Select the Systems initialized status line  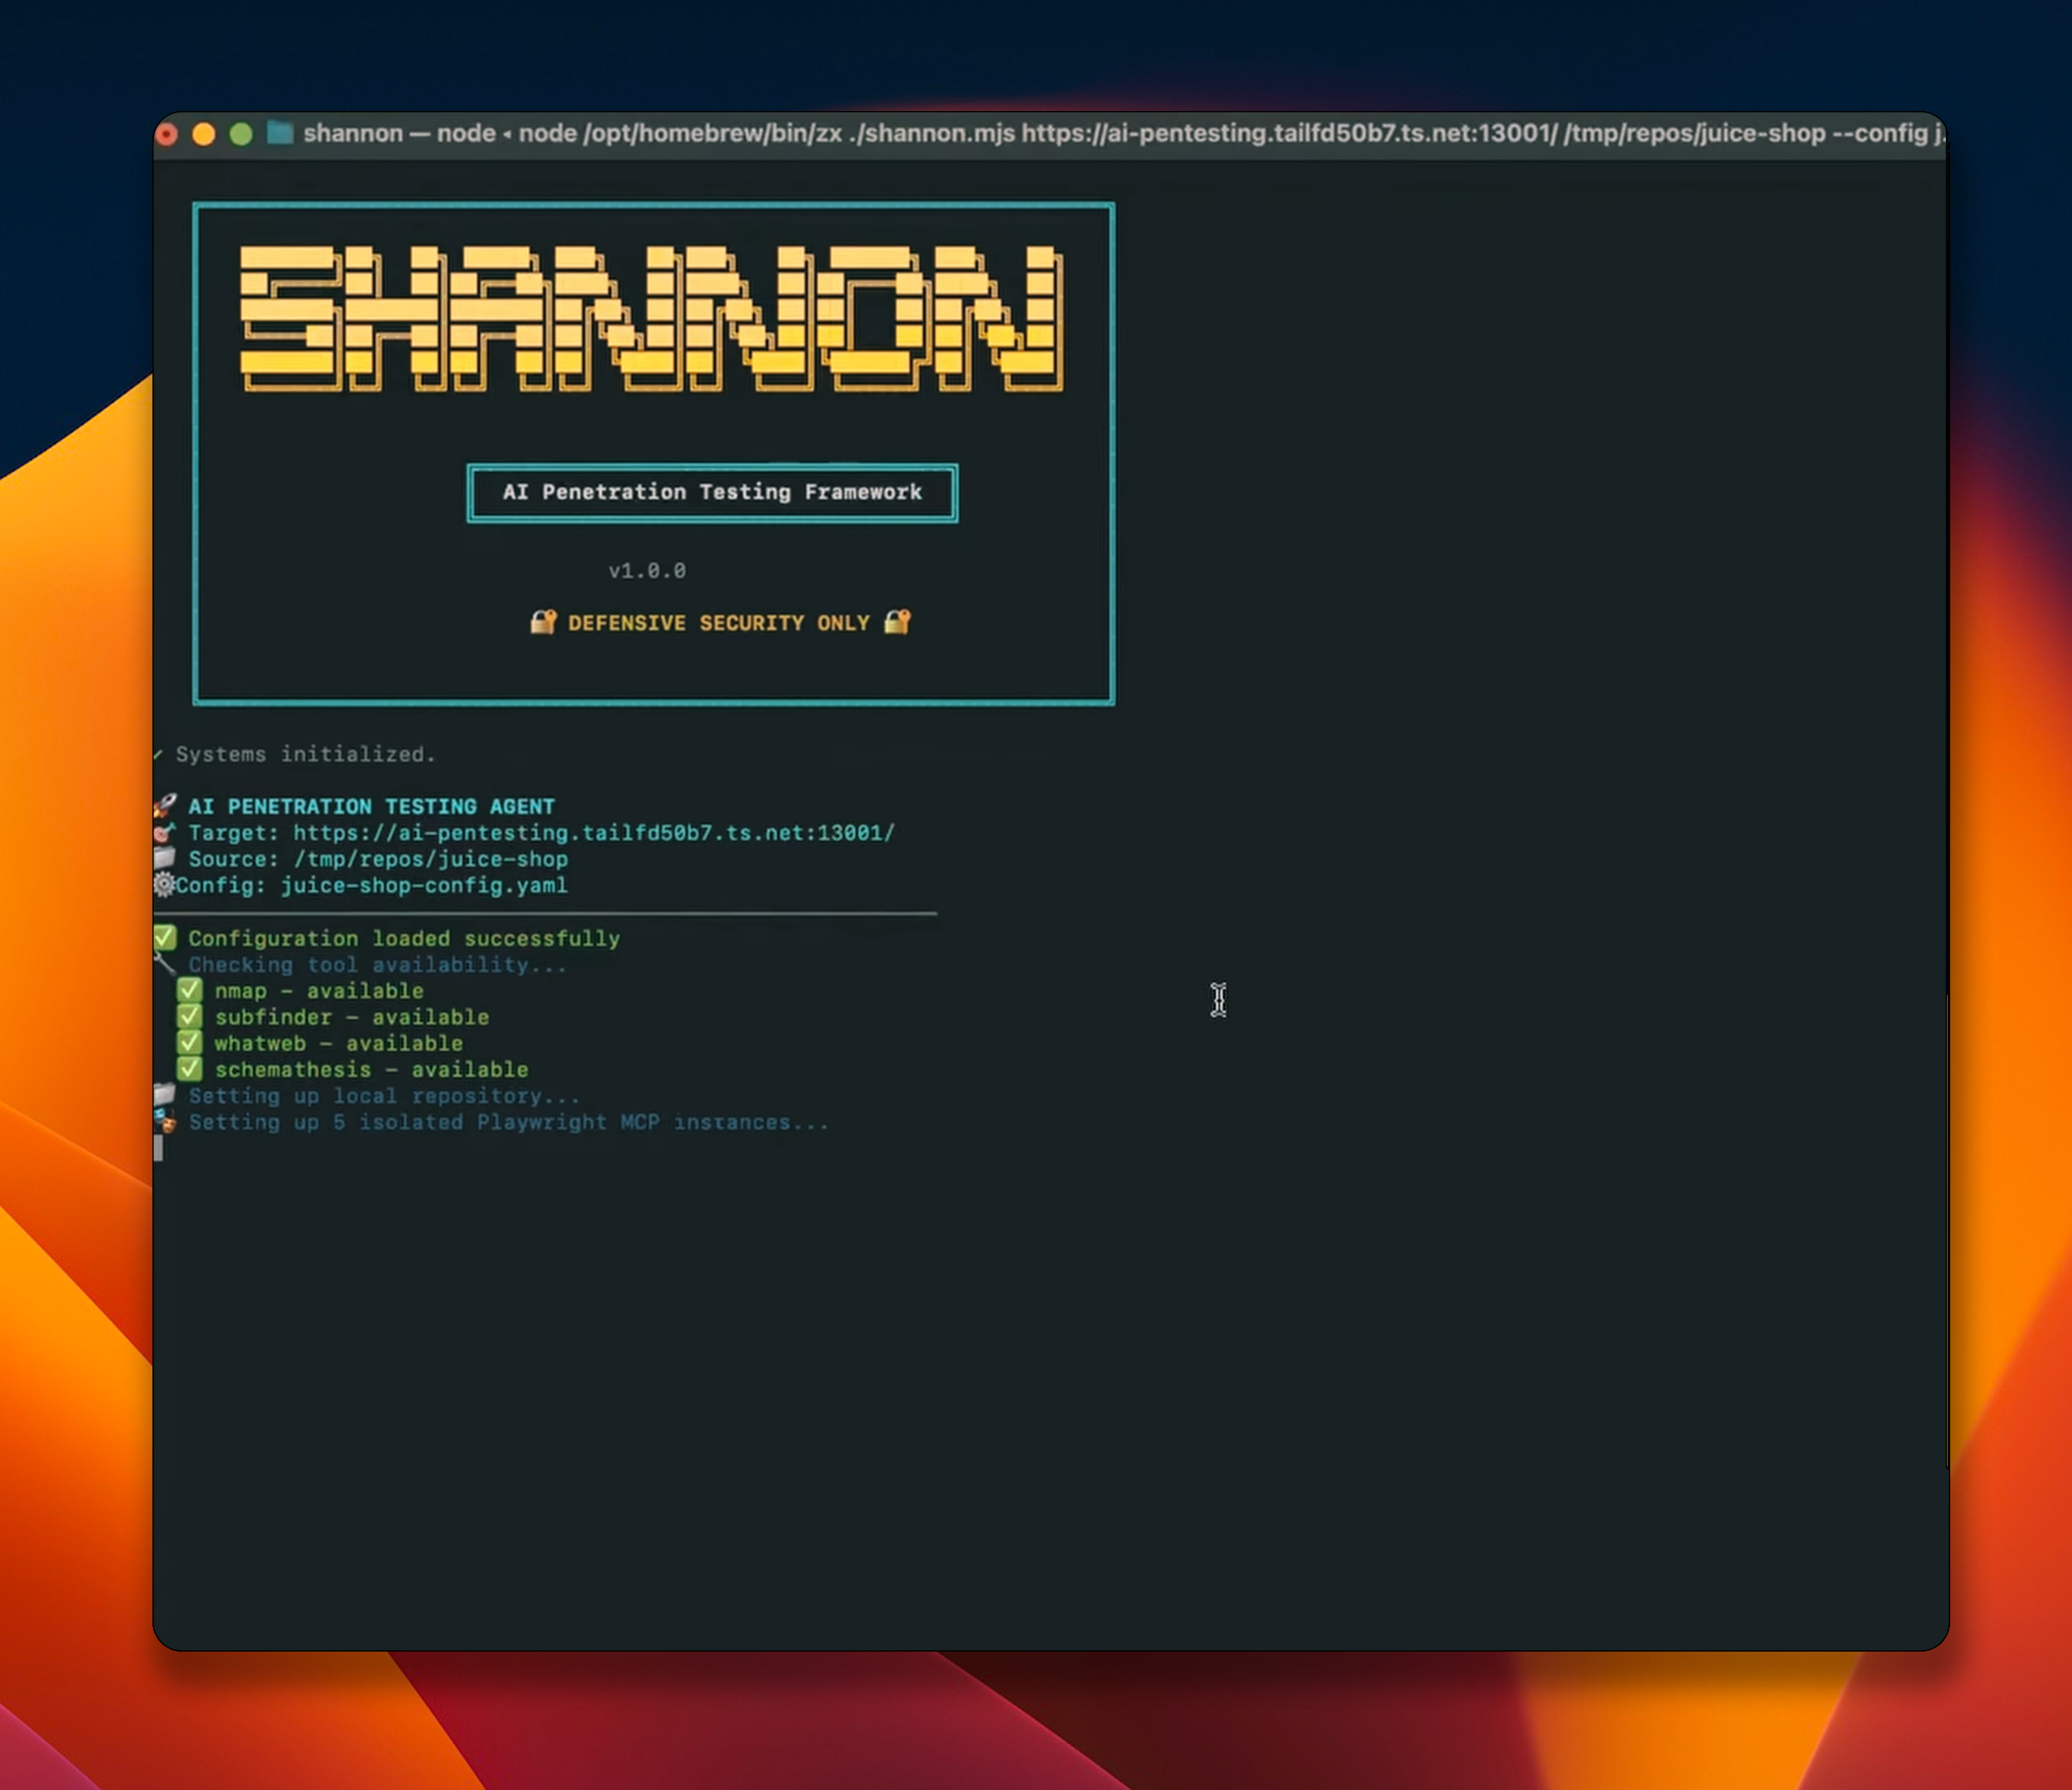tap(295, 753)
